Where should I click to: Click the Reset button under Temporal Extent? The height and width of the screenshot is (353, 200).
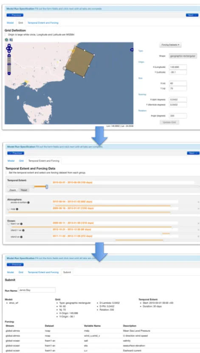coord(24,190)
